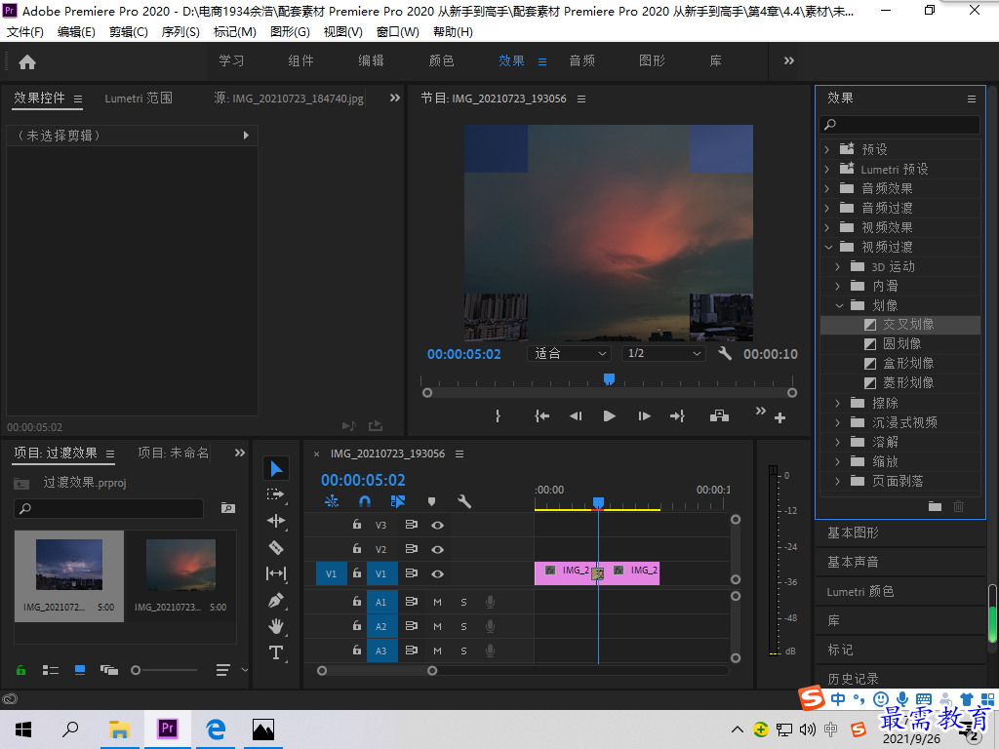
Task: Play the program monitor sequence
Action: click(x=609, y=416)
